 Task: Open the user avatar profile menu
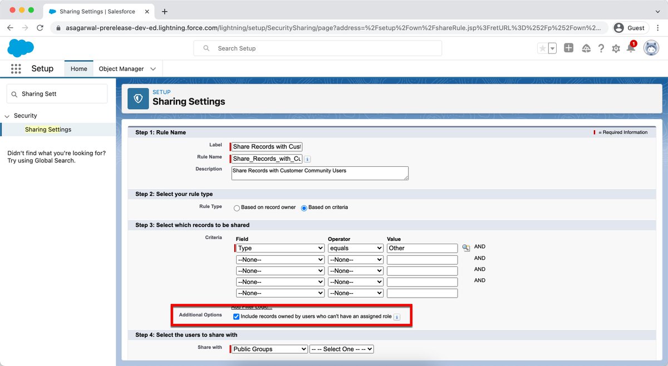(x=651, y=48)
